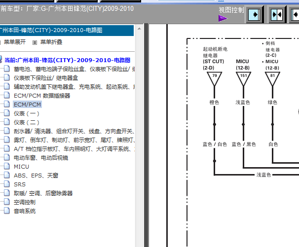This screenshot has width=299, height=247.
Task: Click the 视图控制 label
Action: click(x=231, y=10)
